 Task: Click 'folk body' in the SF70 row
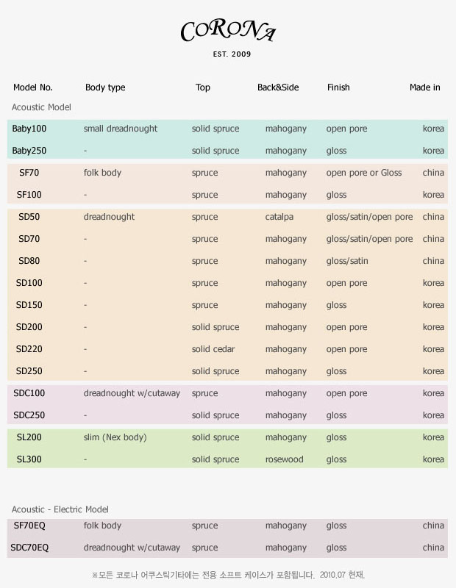(102, 173)
